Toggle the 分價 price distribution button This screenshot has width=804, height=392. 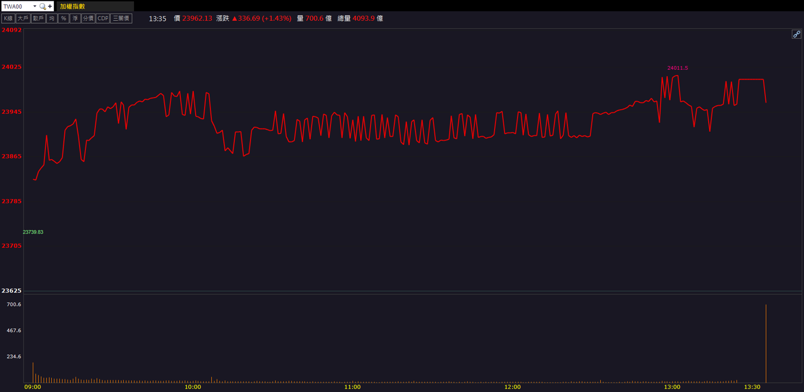(x=88, y=19)
